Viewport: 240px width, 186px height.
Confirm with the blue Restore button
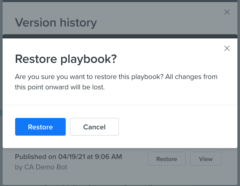click(40, 127)
